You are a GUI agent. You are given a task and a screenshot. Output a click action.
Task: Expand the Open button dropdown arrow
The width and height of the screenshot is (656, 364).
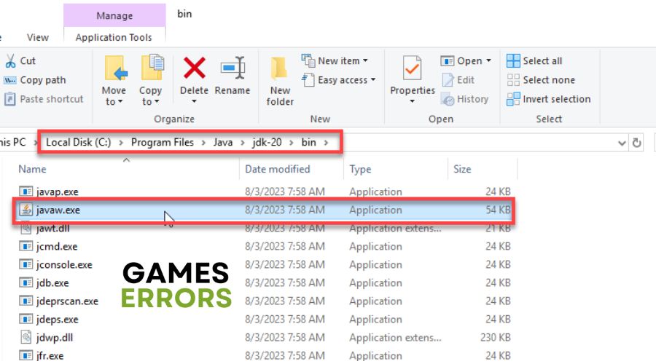click(488, 60)
